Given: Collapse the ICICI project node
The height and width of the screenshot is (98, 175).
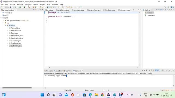Looking at the screenshot, I should [1, 18].
